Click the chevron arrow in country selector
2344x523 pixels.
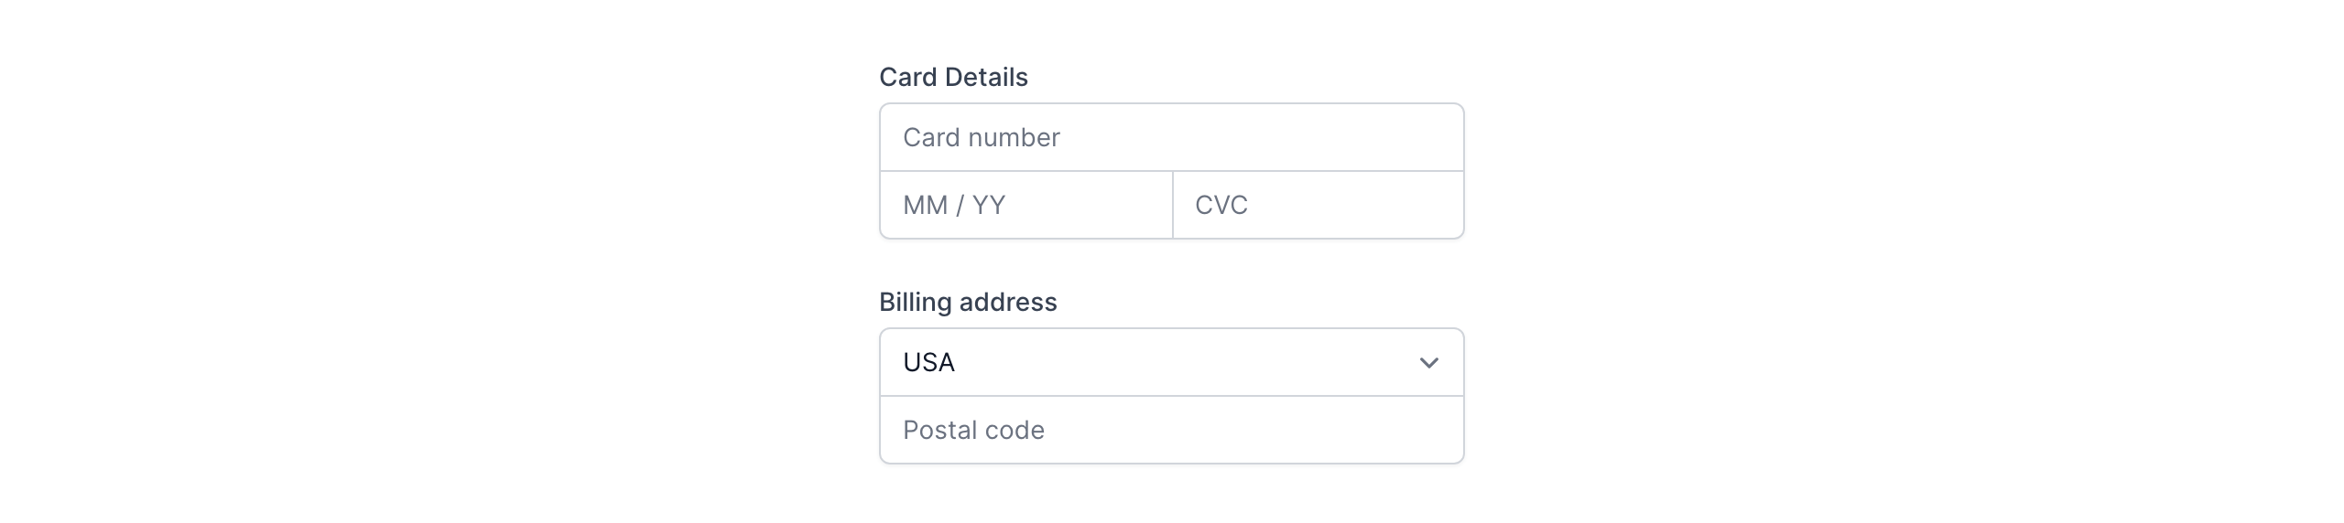1428,363
